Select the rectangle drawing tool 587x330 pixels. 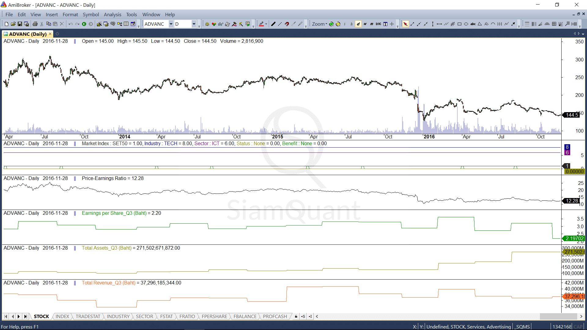[459, 24]
